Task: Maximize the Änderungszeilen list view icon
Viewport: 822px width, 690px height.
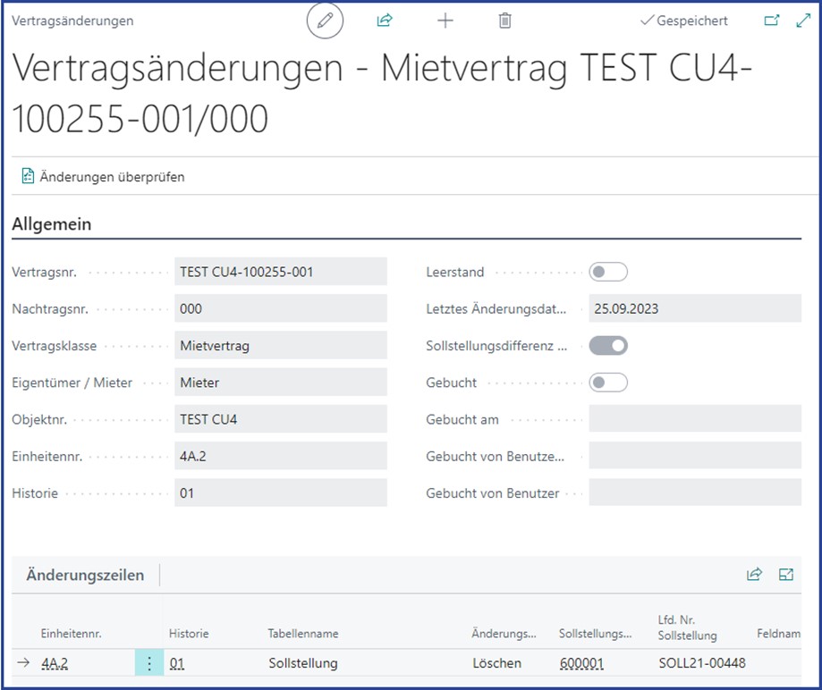Action: click(786, 575)
